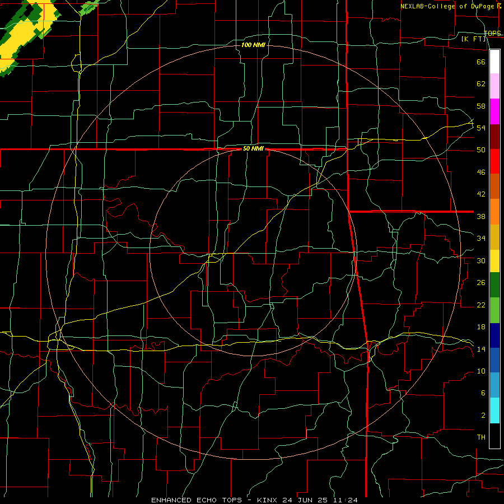Click the medium blue legend swatch
This screenshot has height=504, width=504.
point(494,360)
